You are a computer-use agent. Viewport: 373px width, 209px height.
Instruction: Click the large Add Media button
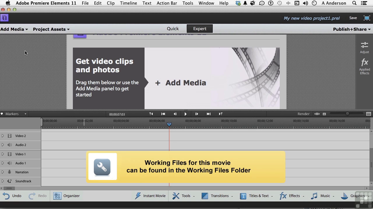click(181, 83)
